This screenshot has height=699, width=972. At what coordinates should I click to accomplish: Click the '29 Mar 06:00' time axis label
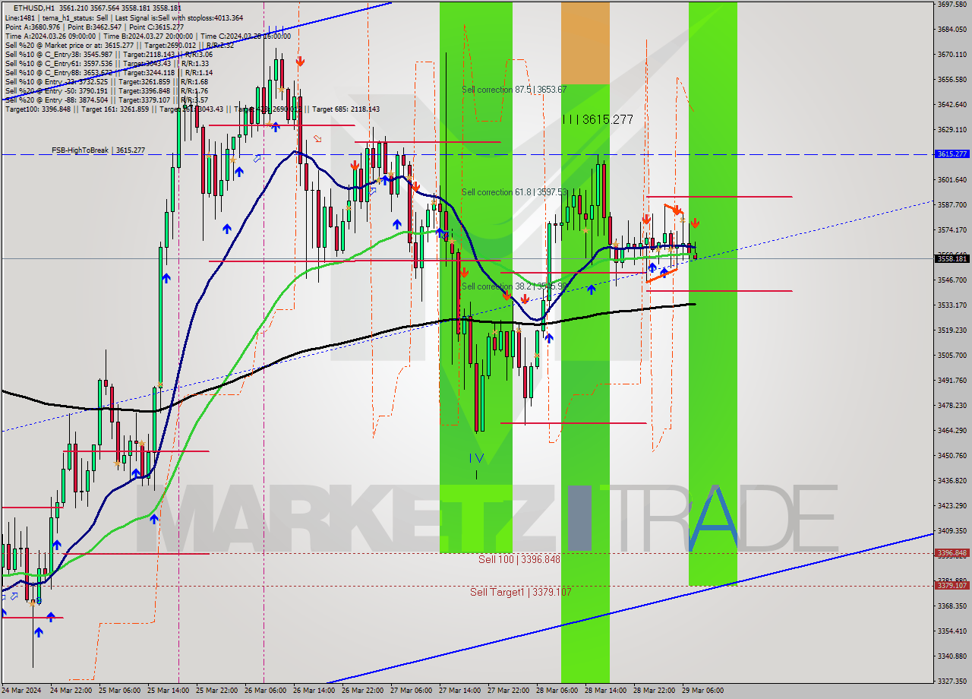pyautogui.click(x=702, y=691)
